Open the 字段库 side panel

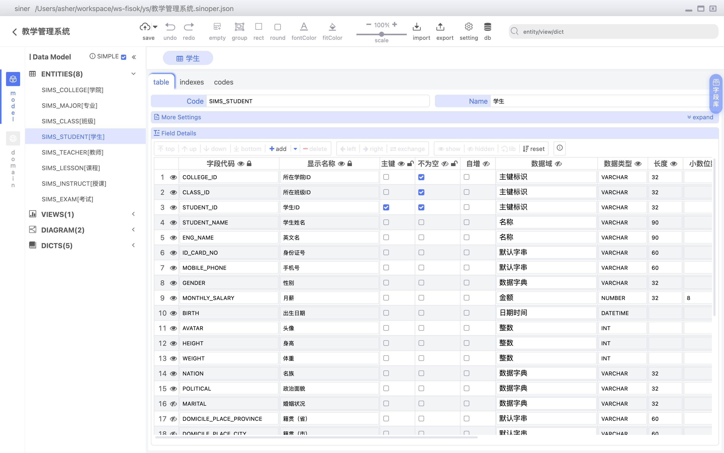(x=716, y=93)
